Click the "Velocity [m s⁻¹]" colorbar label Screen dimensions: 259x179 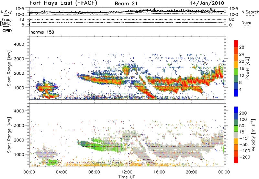[253, 135]
